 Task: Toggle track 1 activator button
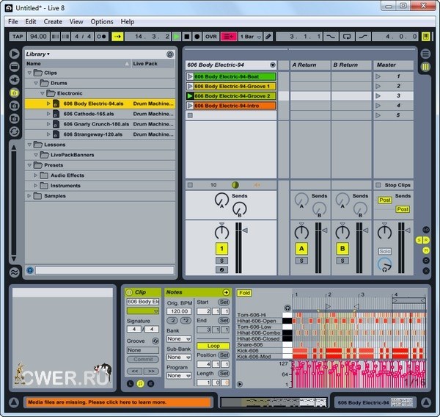[221, 249]
